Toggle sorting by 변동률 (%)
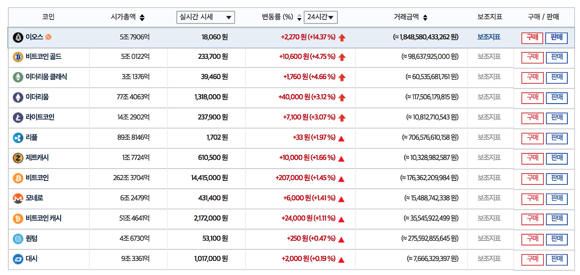The width and height of the screenshot is (580, 275). coord(299,17)
